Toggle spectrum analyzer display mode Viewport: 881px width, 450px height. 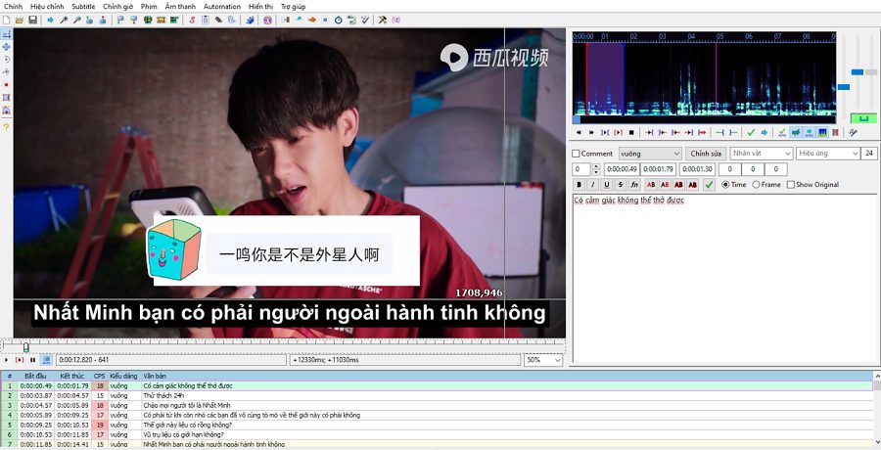[822, 132]
